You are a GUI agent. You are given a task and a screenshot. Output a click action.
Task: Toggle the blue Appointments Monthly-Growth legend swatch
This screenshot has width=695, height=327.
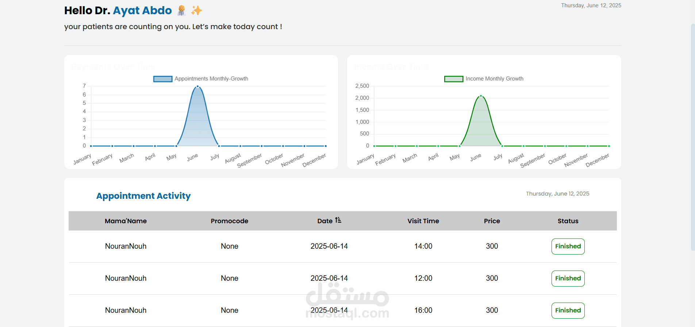[163, 79]
